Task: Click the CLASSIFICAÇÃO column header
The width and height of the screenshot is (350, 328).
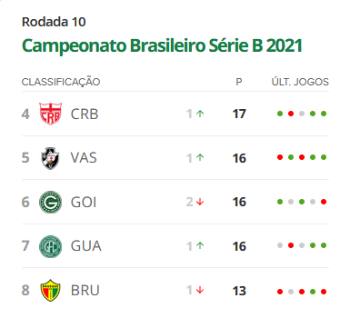Action: pyautogui.click(x=61, y=82)
